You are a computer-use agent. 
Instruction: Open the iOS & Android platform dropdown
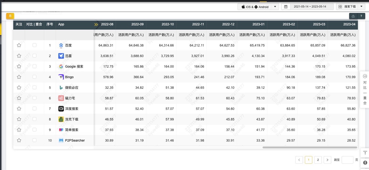click(258, 7)
